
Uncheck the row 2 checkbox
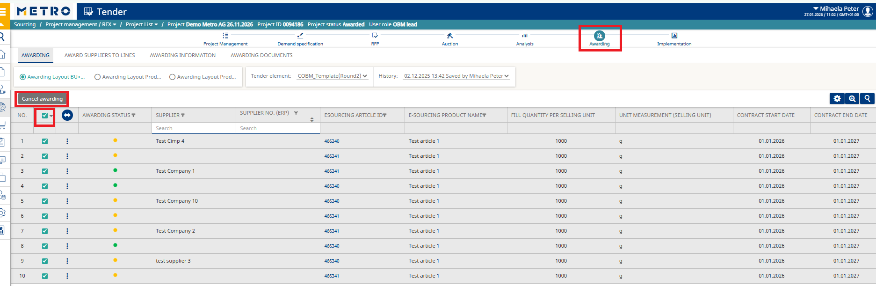[x=45, y=156]
